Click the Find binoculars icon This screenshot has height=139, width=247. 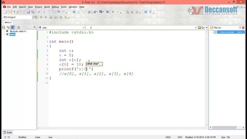[x=74, y=12]
